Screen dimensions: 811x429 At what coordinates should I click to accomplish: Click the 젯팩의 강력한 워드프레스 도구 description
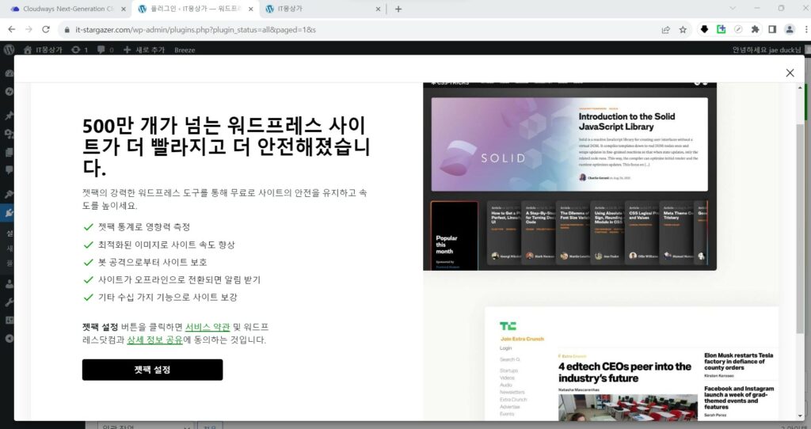(225, 199)
